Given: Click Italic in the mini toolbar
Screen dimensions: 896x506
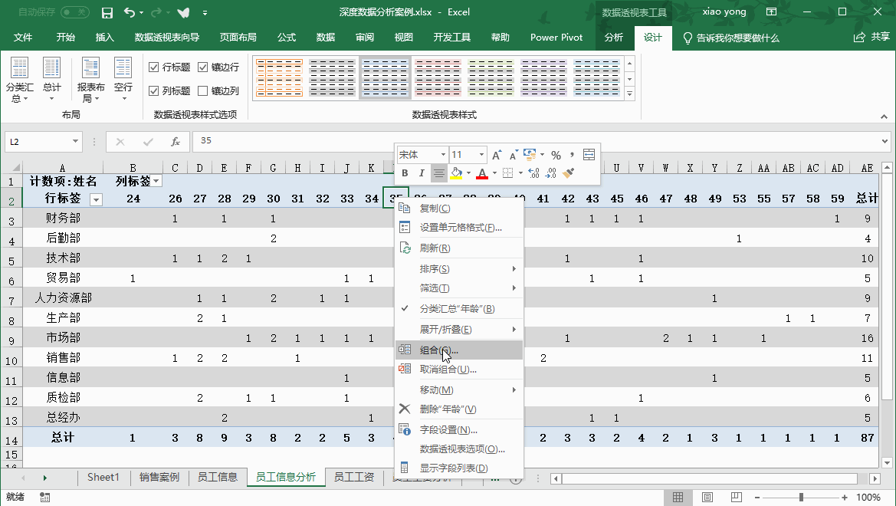Looking at the screenshot, I should [x=421, y=172].
